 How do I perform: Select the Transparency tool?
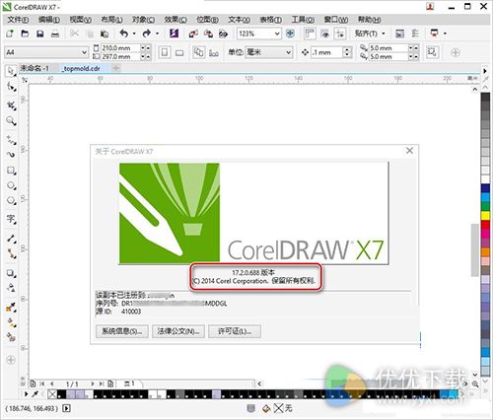pyautogui.click(x=11, y=288)
